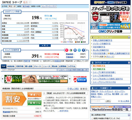Click the 追加 tag button
This screenshot has width=132, height=120.
click(x=108, y=101)
